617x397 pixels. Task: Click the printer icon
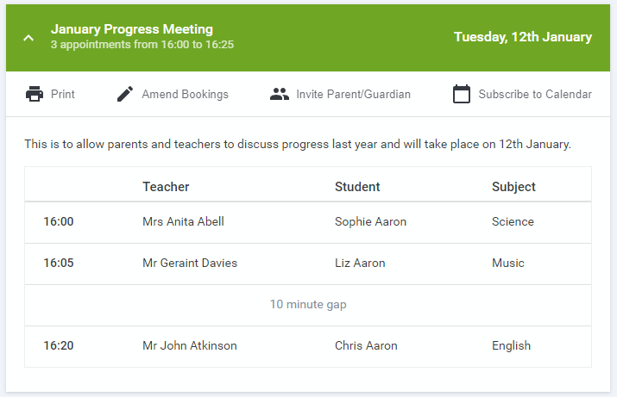[x=35, y=94]
